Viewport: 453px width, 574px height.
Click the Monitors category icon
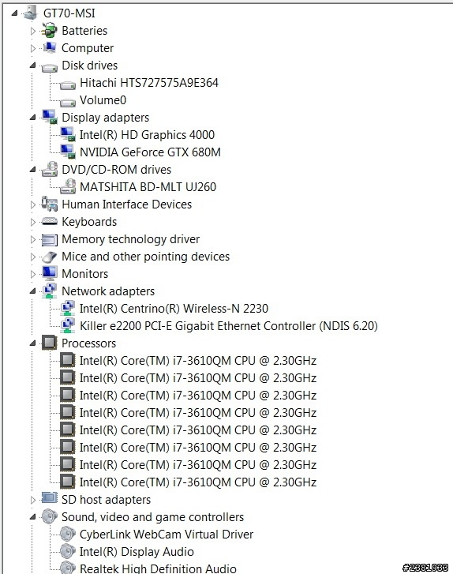[49, 273]
